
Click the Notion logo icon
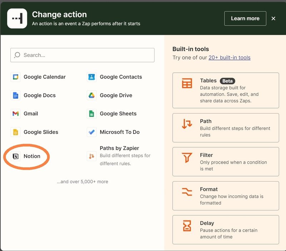coord(15,156)
